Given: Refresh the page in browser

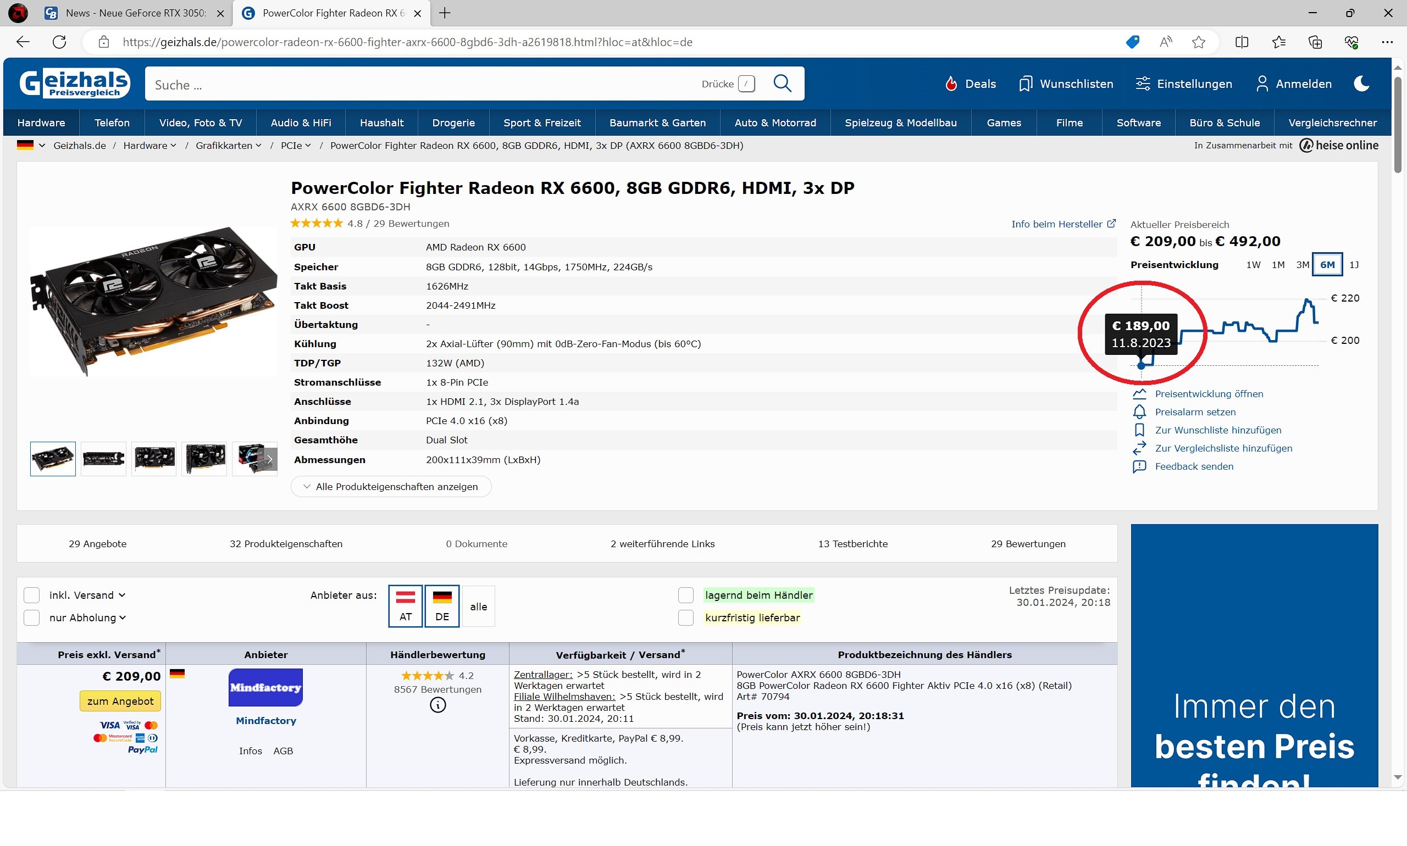Looking at the screenshot, I should pos(59,42).
